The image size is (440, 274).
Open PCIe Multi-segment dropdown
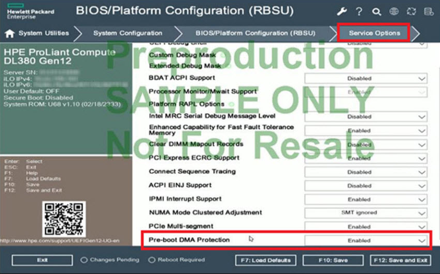(366, 226)
